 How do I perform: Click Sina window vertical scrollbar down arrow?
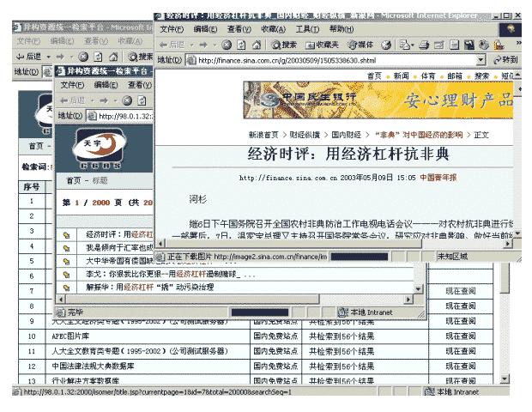point(517,233)
